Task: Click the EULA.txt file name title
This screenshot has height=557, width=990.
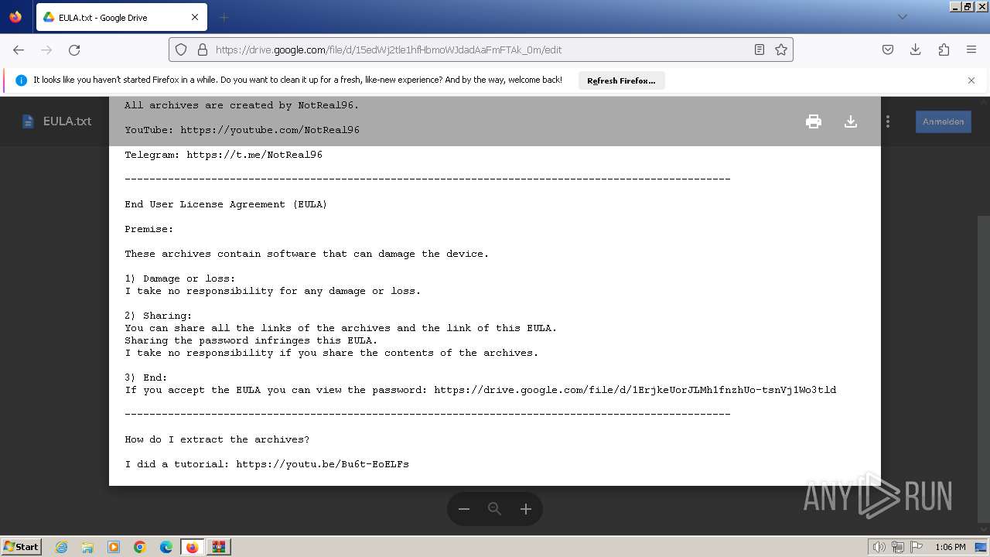Action: 67,121
